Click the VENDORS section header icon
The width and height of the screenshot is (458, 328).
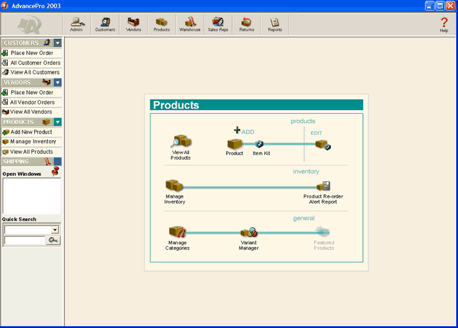[46, 82]
